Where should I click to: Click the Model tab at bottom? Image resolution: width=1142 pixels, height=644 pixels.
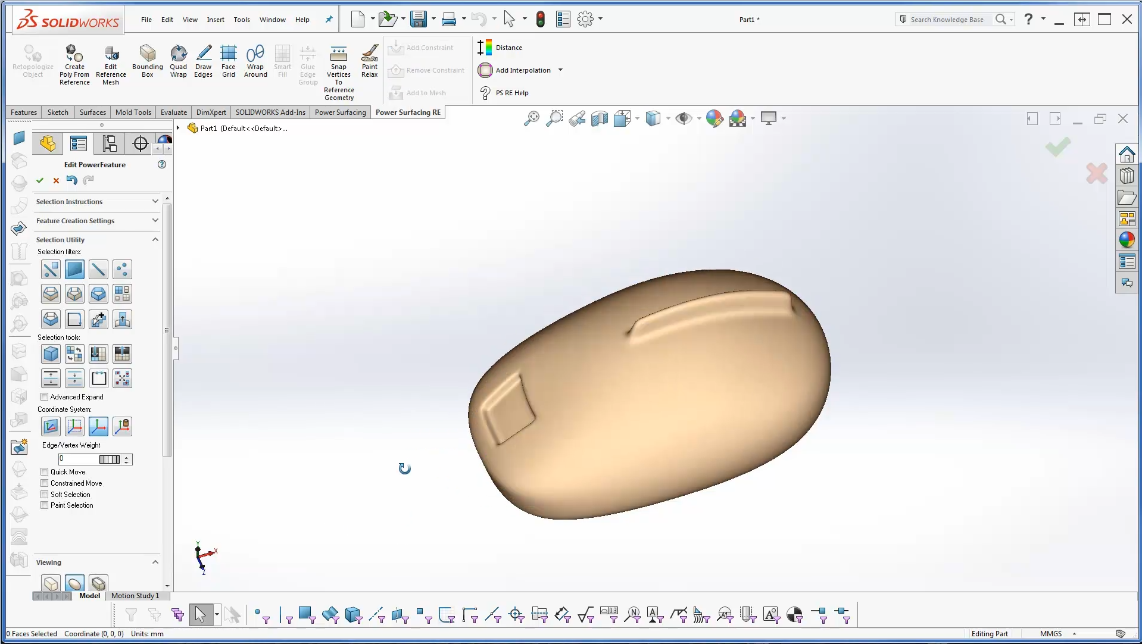[x=89, y=596]
